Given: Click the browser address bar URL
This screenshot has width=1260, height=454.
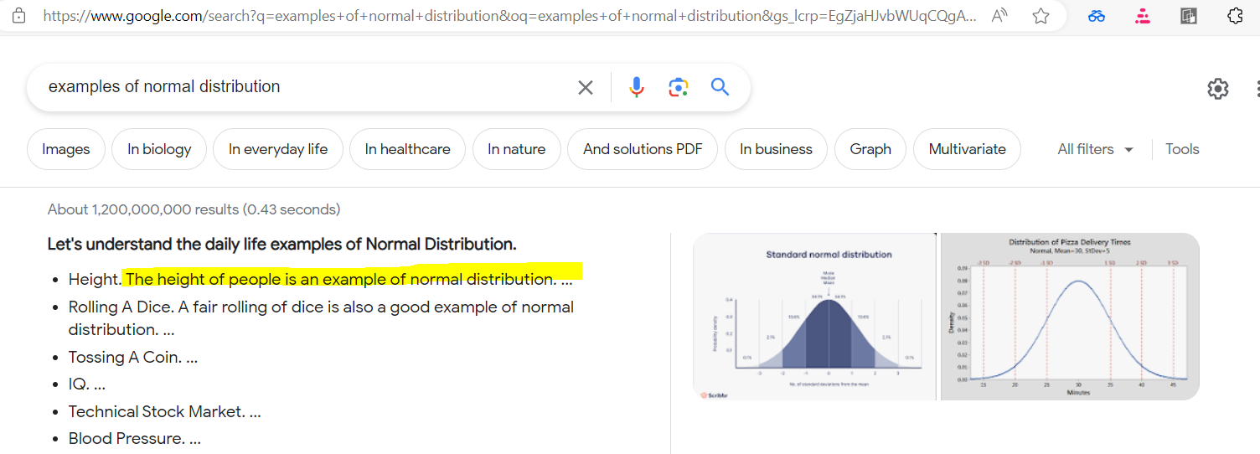Looking at the screenshot, I should [503, 16].
